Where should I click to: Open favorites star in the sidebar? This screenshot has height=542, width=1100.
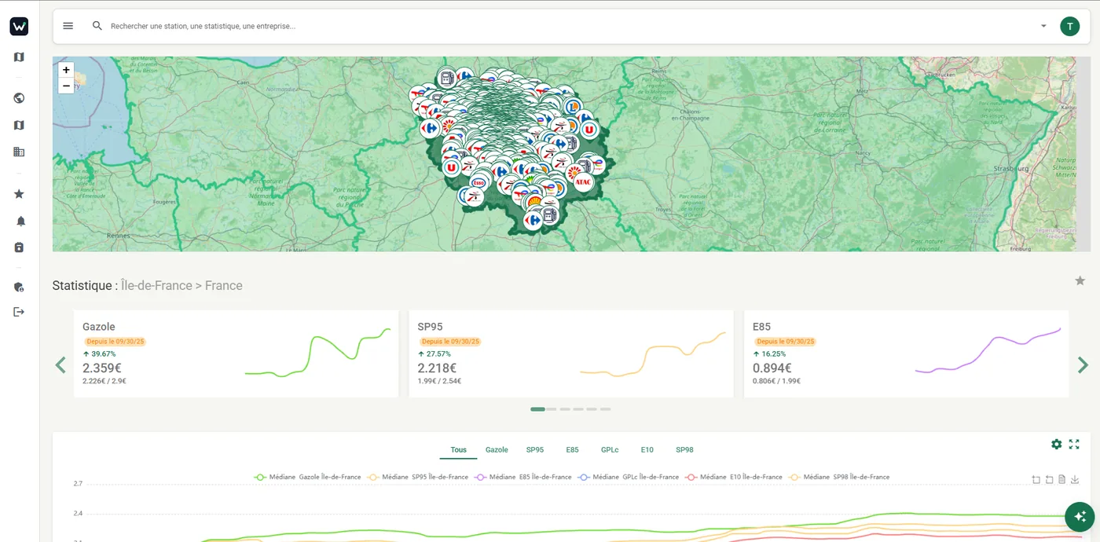click(19, 194)
